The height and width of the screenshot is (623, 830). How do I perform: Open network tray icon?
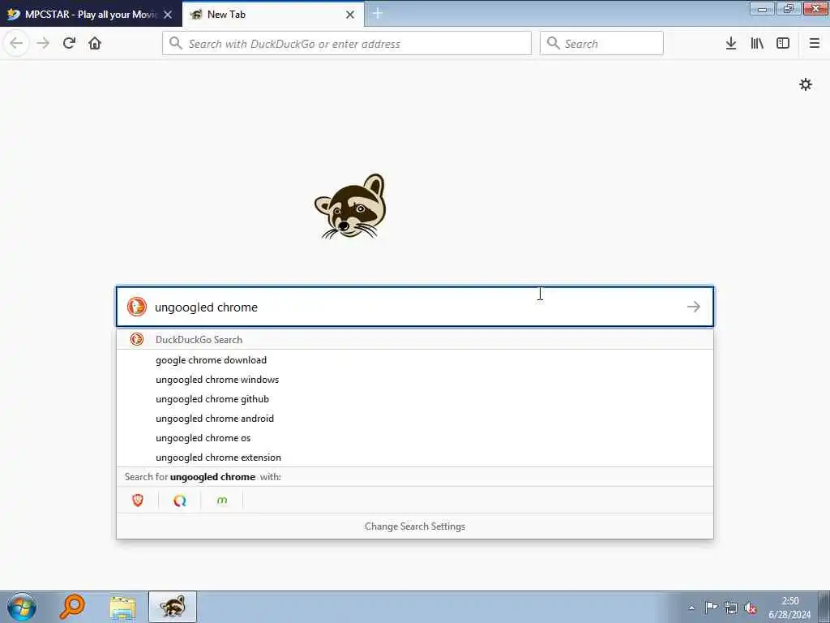point(731,608)
